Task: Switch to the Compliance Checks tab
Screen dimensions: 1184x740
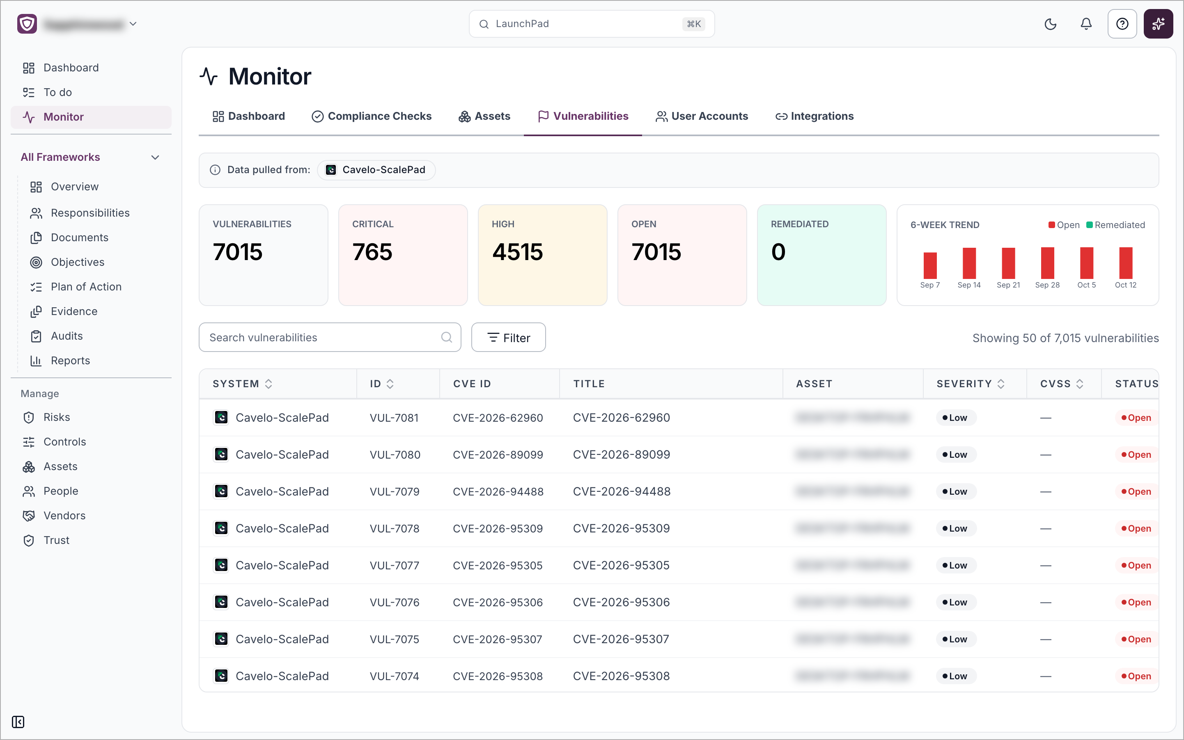Action: (x=371, y=116)
